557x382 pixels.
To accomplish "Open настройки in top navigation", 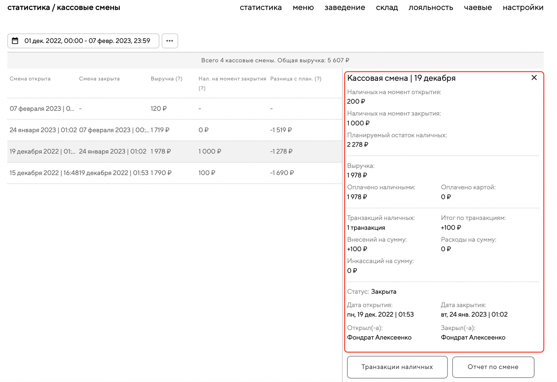I will 523,8.
